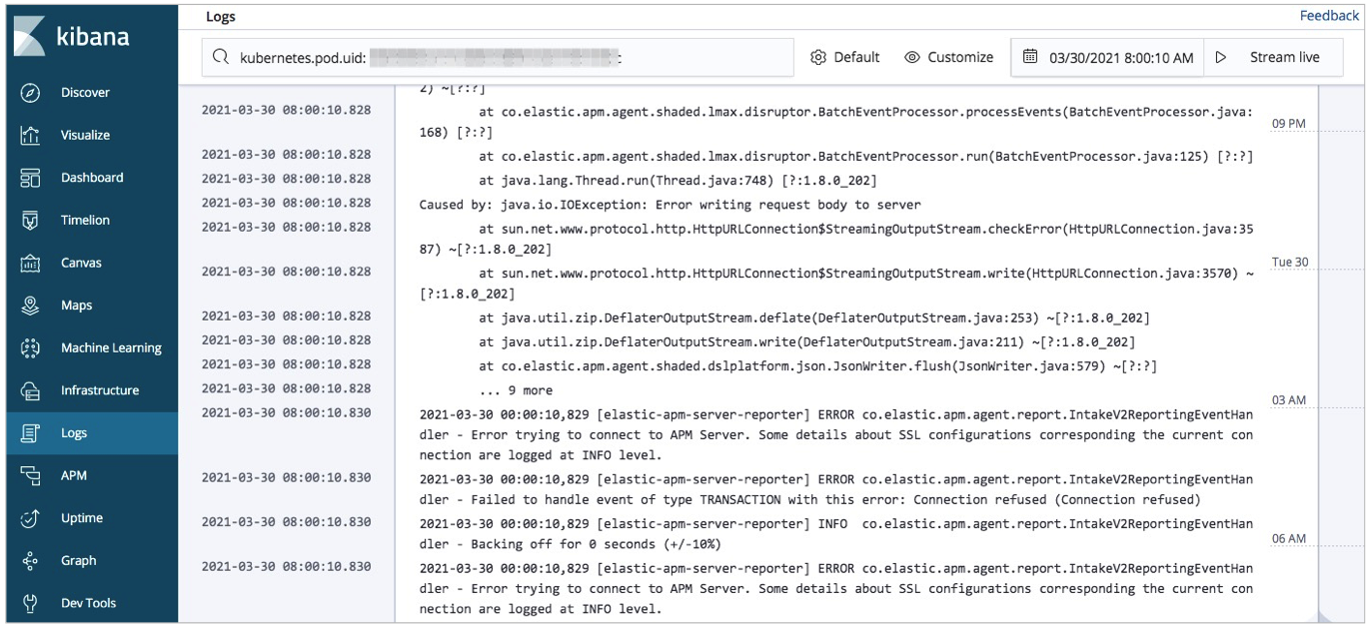This screenshot has width=1367, height=627.
Task: Open Uptime icon in sidebar
Action: (x=30, y=518)
